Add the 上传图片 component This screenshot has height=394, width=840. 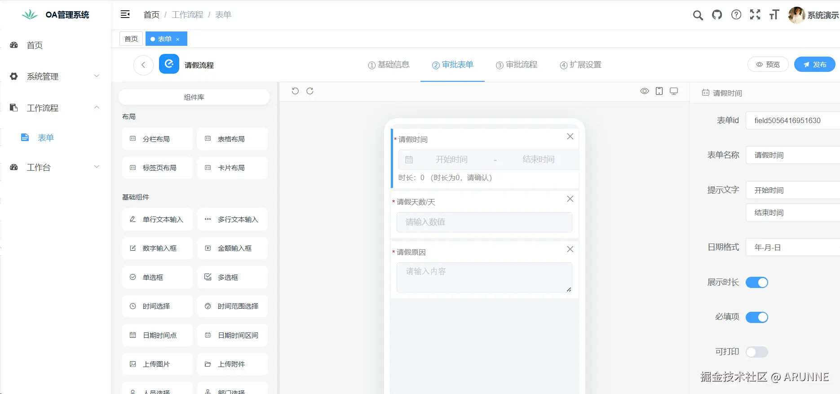(x=157, y=364)
